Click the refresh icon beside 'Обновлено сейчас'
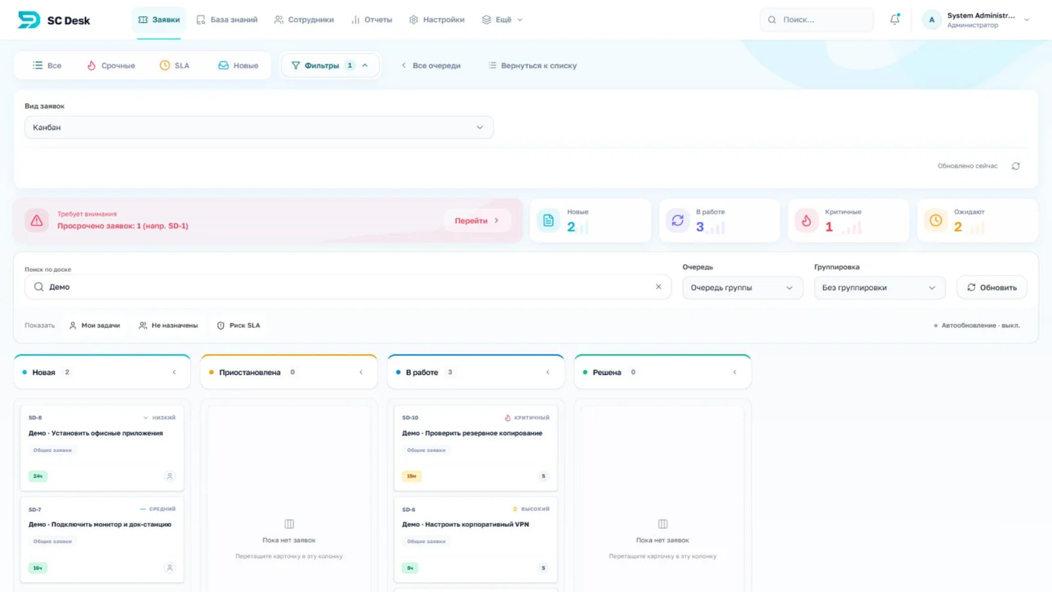 pos(1016,166)
